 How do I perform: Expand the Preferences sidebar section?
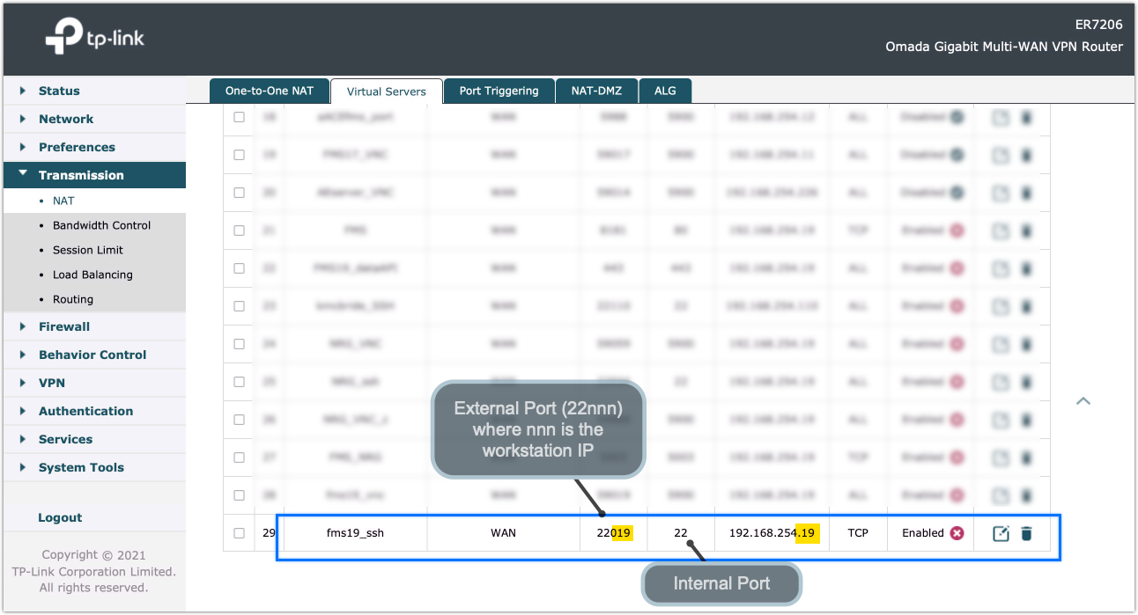pyautogui.click(x=94, y=147)
